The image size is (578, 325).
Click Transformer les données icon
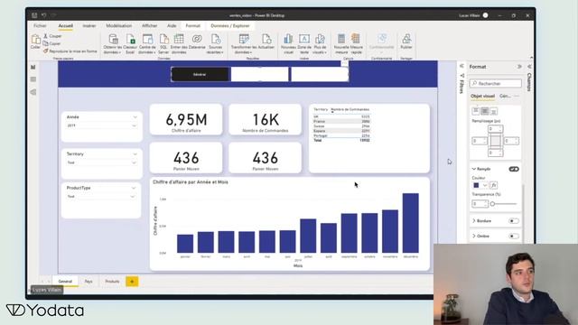tap(244, 39)
